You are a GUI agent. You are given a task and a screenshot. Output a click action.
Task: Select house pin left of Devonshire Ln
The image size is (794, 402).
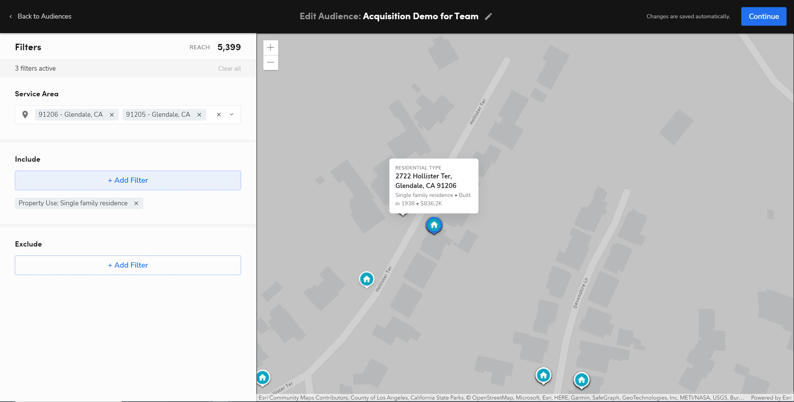[x=543, y=376]
